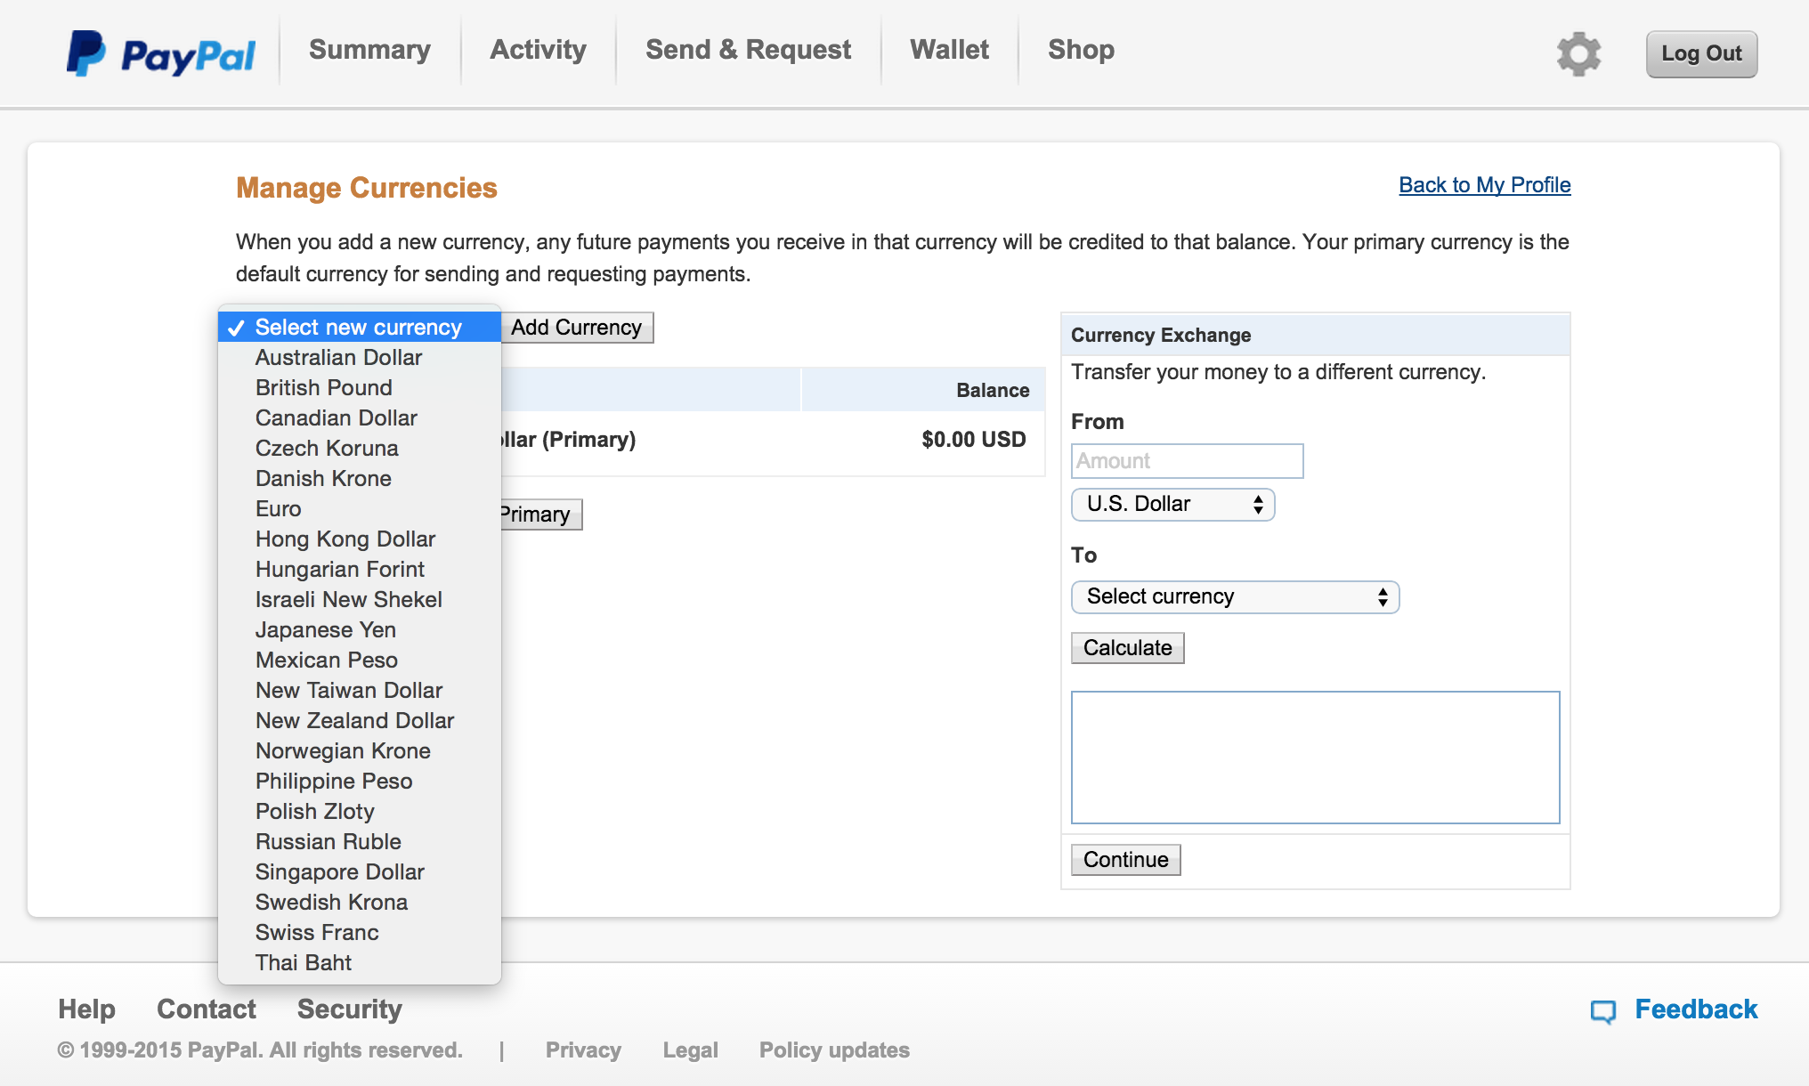
Task: Click the PayPal logo icon
Action: pos(86,53)
